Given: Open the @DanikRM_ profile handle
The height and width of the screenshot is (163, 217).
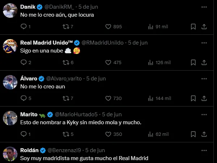Looking at the screenshot, I should pyautogui.click(x=59, y=7).
